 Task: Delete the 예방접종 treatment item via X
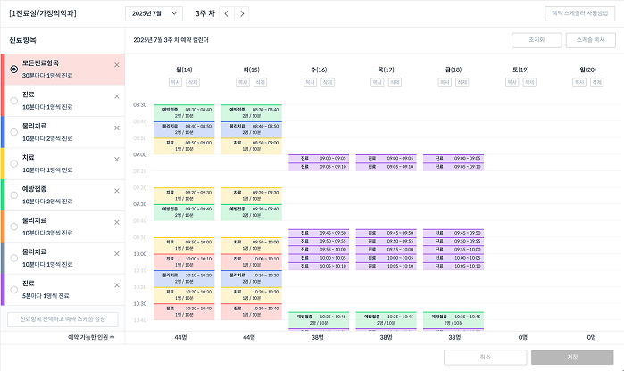click(116, 192)
